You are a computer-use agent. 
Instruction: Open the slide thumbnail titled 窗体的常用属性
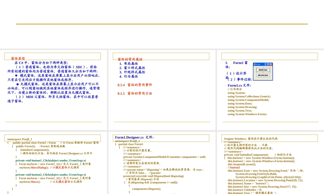[162, 90]
